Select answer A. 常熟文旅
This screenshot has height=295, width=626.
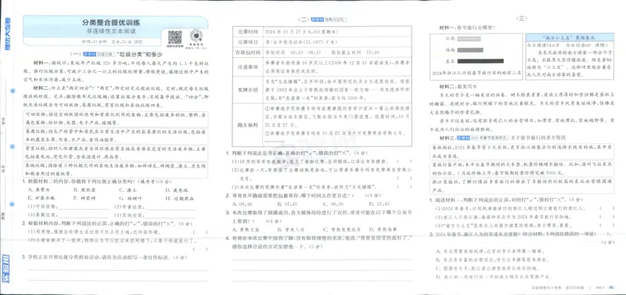click(246, 229)
